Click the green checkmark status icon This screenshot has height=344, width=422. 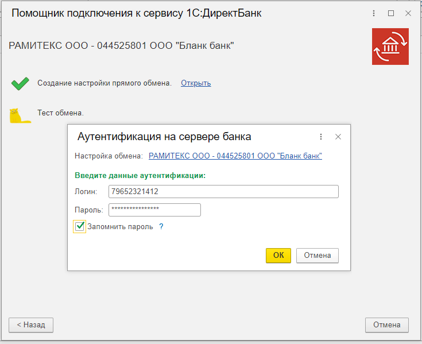(x=20, y=84)
